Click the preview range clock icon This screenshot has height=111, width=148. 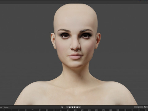pos(145,107)
